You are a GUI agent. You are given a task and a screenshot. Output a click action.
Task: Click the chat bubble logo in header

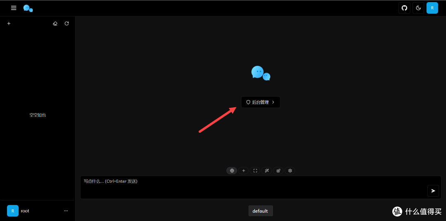28,8
